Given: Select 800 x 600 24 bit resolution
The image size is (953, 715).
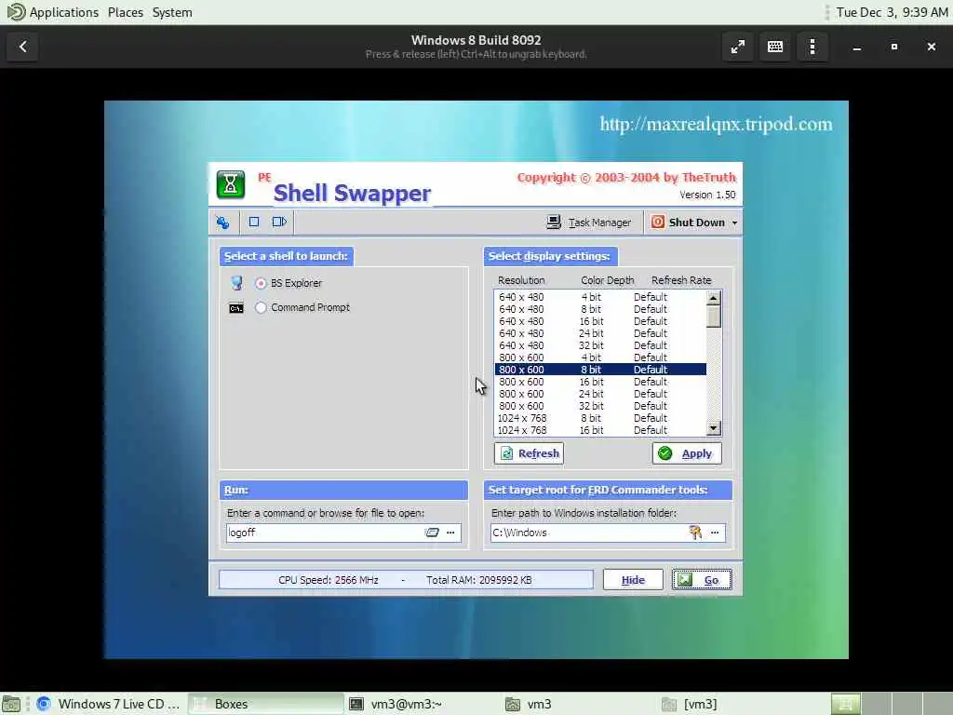Looking at the screenshot, I should point(600,394).
